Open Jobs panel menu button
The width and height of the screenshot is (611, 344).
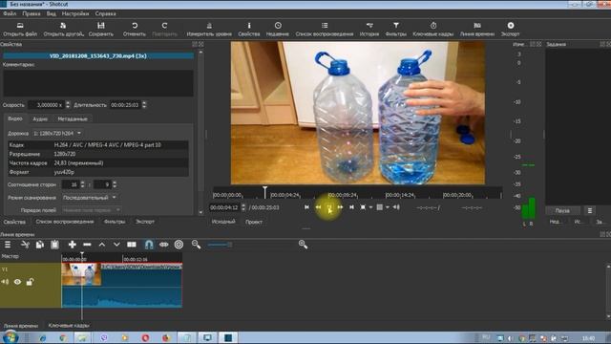pyautogui.click(x=590, y=210)
